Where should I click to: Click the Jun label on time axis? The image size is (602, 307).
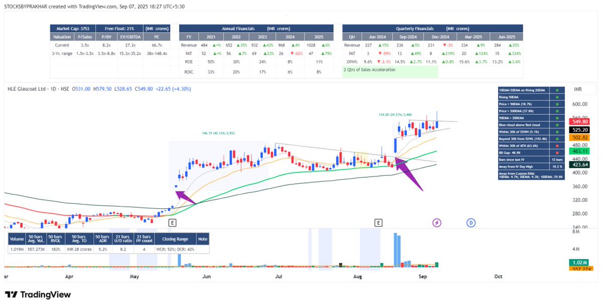pyautogui.click(x=206, y=276)
